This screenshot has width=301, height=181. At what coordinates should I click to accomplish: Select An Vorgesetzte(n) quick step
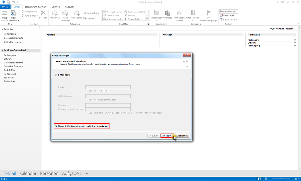click(x=134, y=12)
